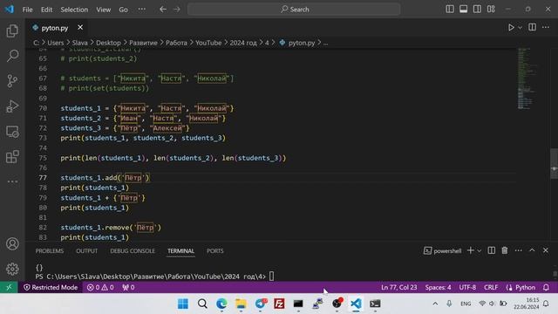Open the Selection menu
Viewport: 558px width, 314px height.
pos(74,10)
